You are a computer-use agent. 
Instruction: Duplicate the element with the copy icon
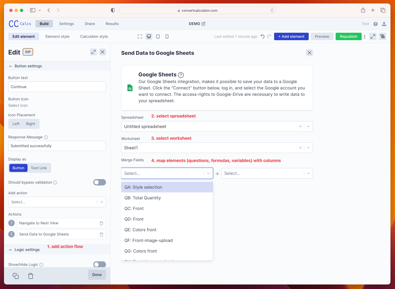(16, 276)
